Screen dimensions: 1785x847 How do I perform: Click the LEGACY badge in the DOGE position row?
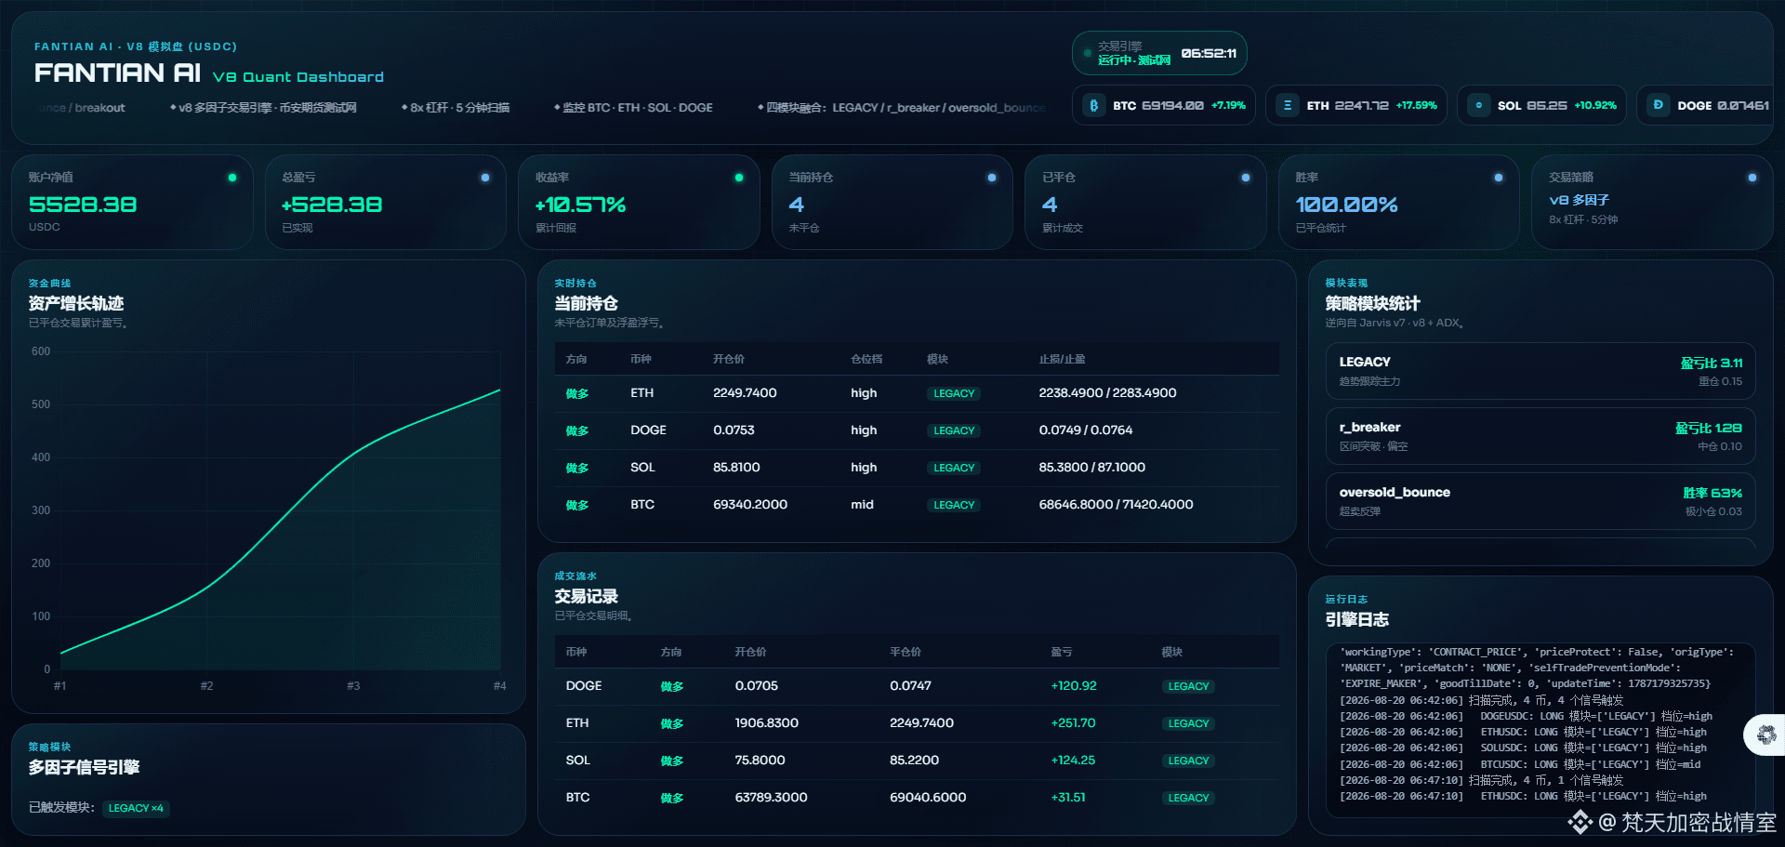pos(954,431)
